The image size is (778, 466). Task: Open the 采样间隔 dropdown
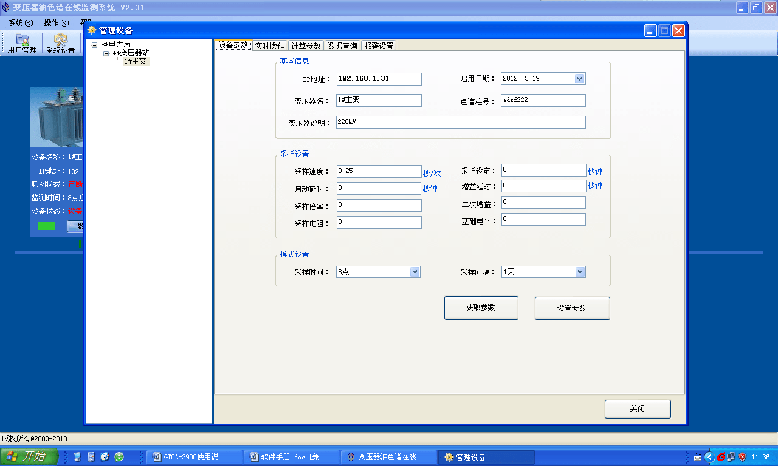[580, 272]
